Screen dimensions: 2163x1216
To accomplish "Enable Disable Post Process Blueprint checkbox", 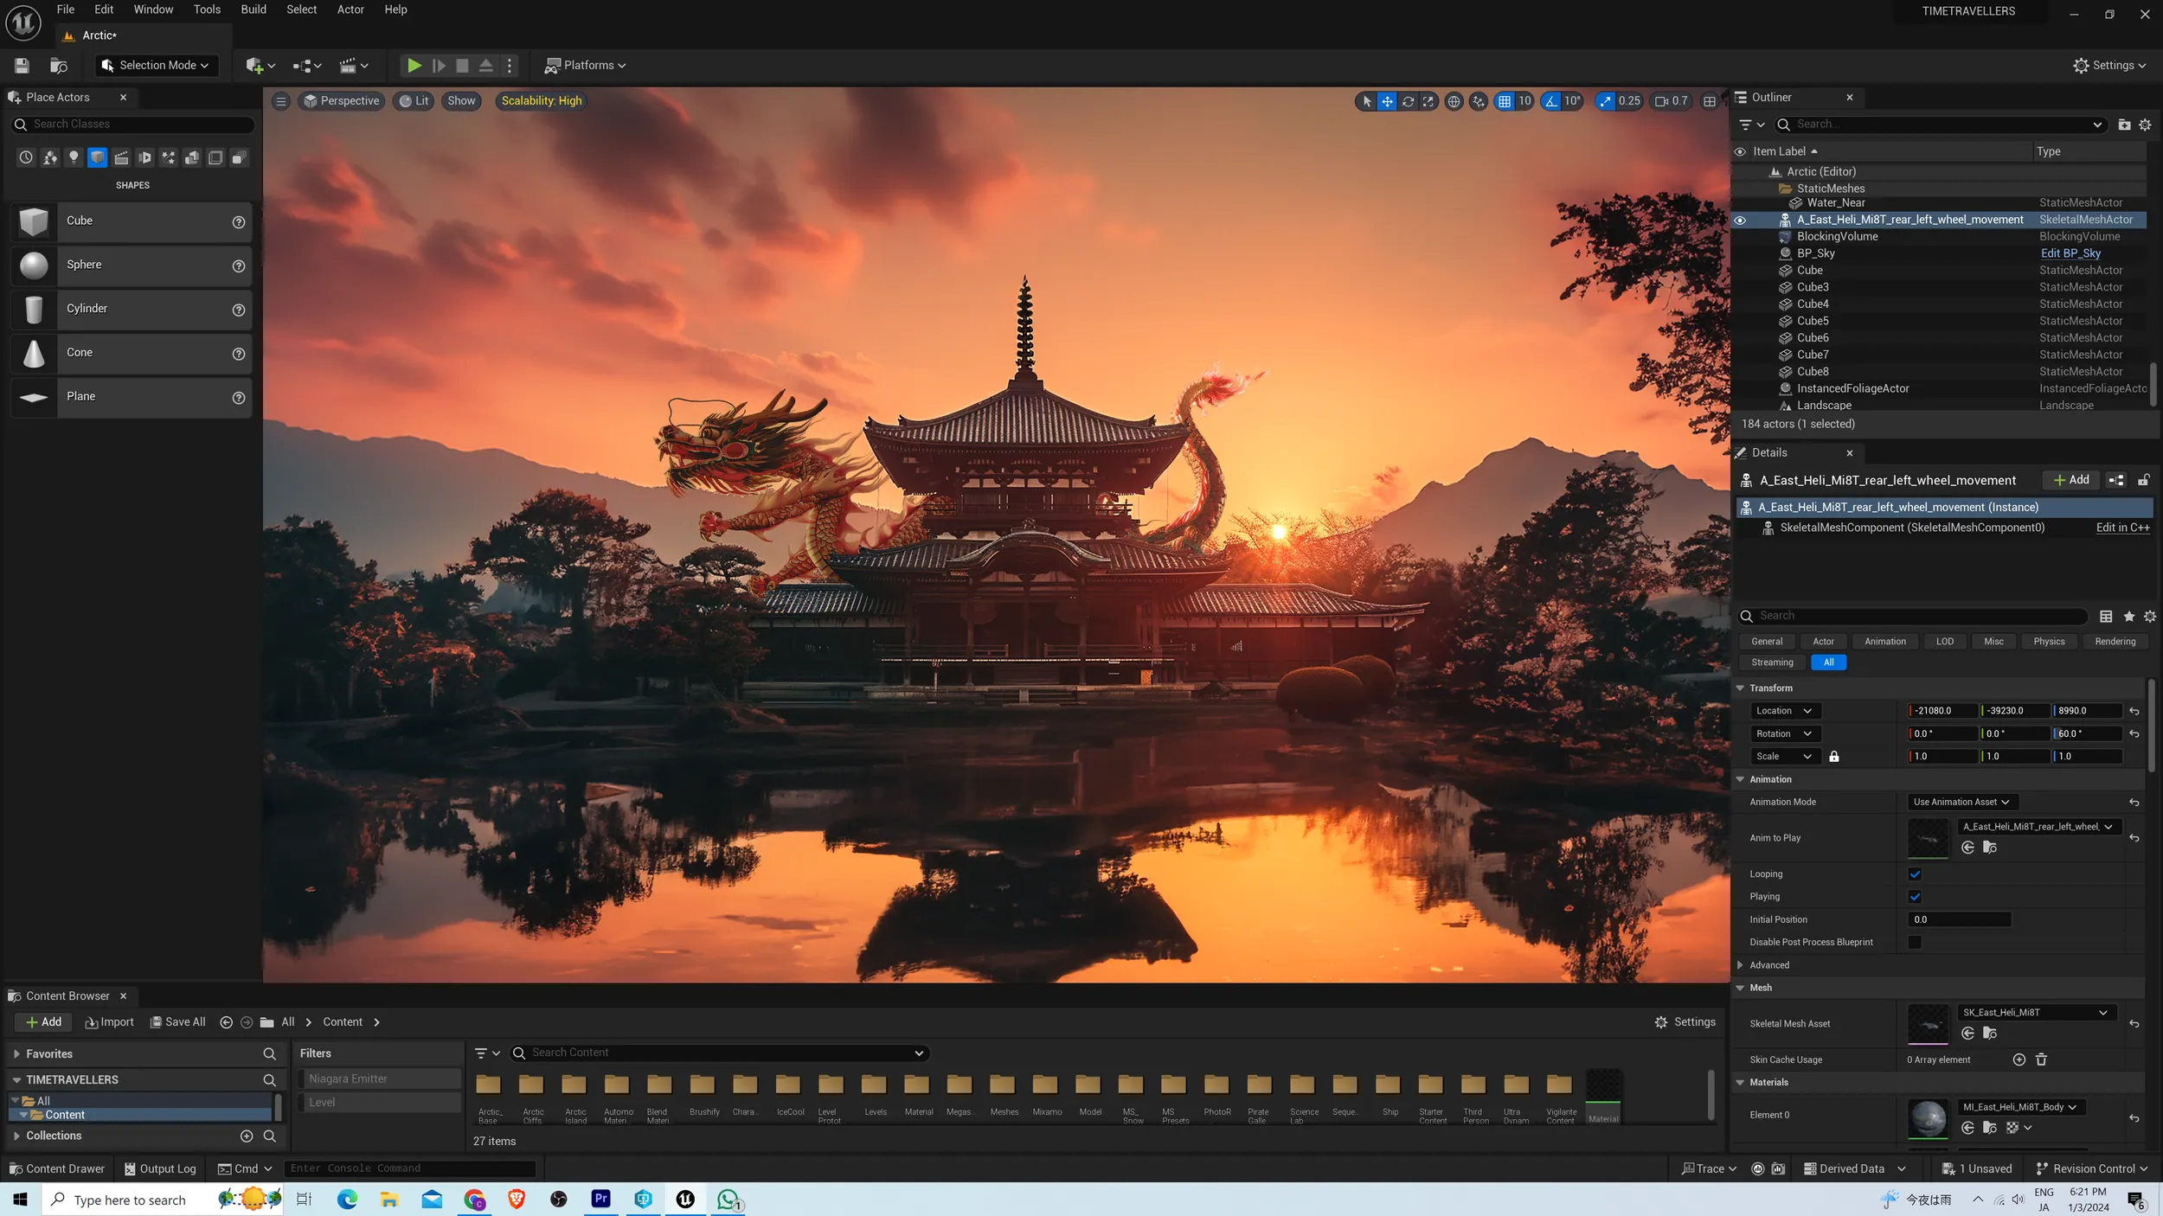I will [x=1915, y=943].
